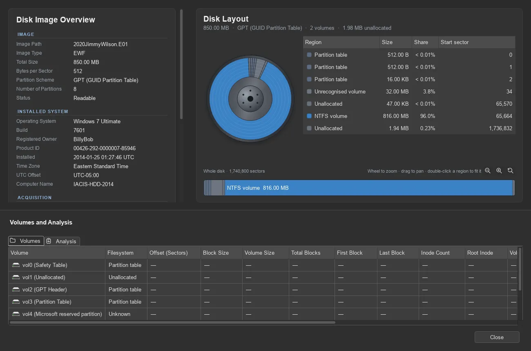531x351 pixels.
Task: Sort volumes by Filesystem column header
Action: tap(126, 253)
